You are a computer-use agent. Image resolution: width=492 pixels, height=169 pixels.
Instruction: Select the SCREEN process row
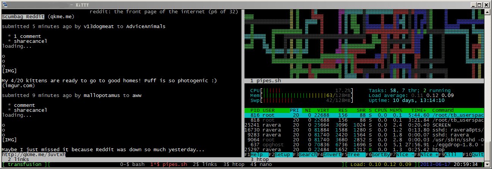tap(364, 125)
